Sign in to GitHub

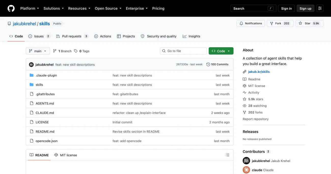(286, 8)
